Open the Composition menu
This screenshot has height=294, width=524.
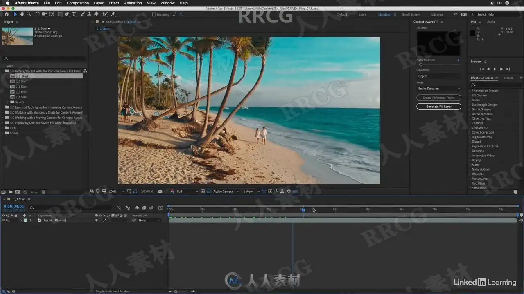pyautogui.click(x=77, y=3)
